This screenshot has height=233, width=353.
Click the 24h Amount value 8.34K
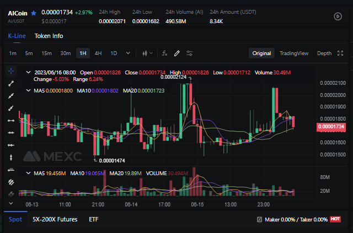(x=216, y=21)
